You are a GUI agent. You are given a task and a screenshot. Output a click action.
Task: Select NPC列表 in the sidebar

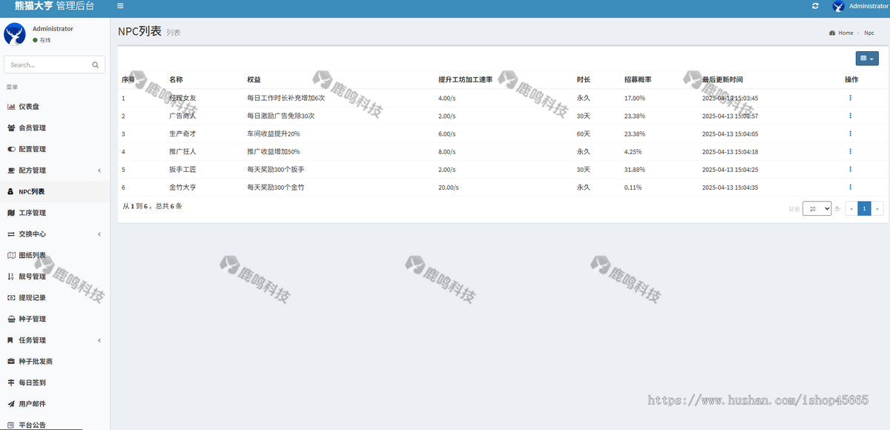click(x=55, y=192)
